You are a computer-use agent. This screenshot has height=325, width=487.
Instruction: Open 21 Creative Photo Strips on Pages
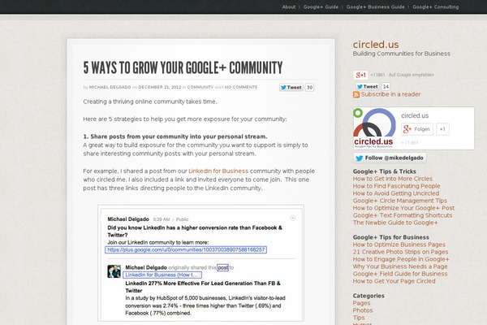point(400,252)
